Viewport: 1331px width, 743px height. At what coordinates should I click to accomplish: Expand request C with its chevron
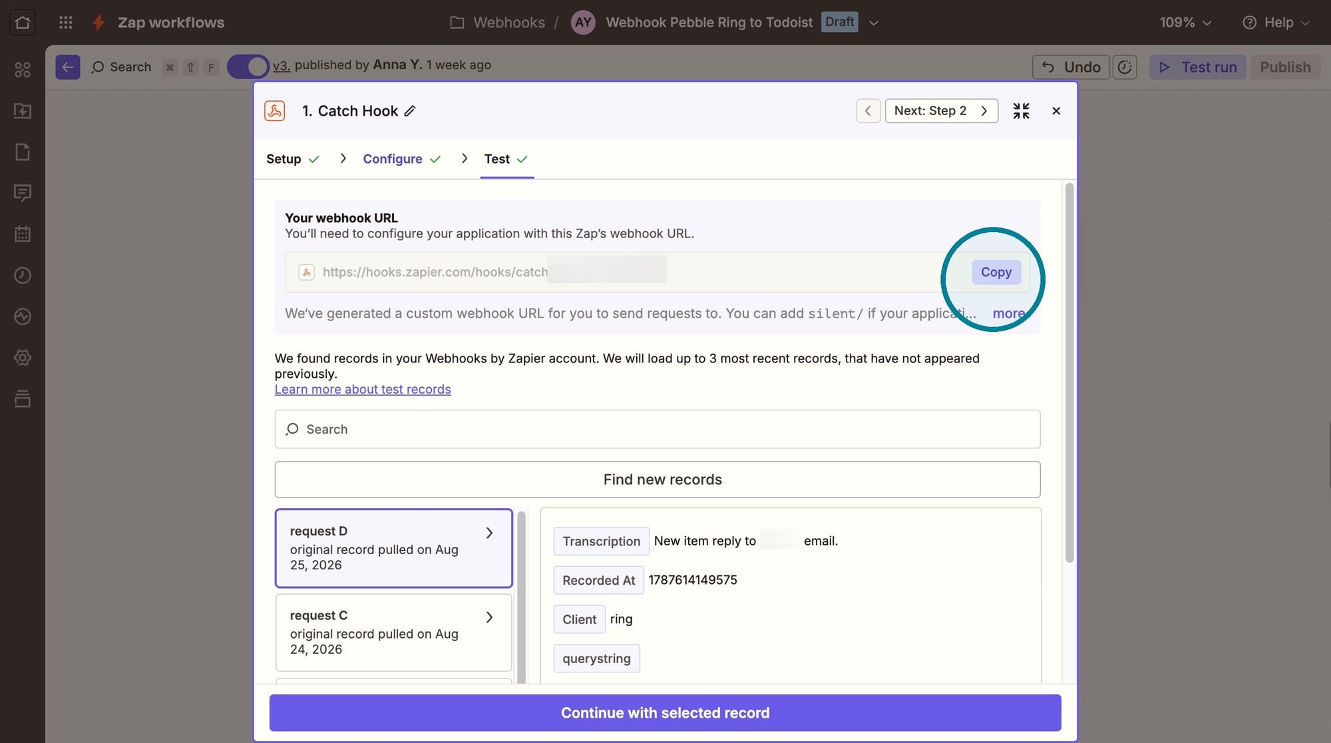(489, 617)
